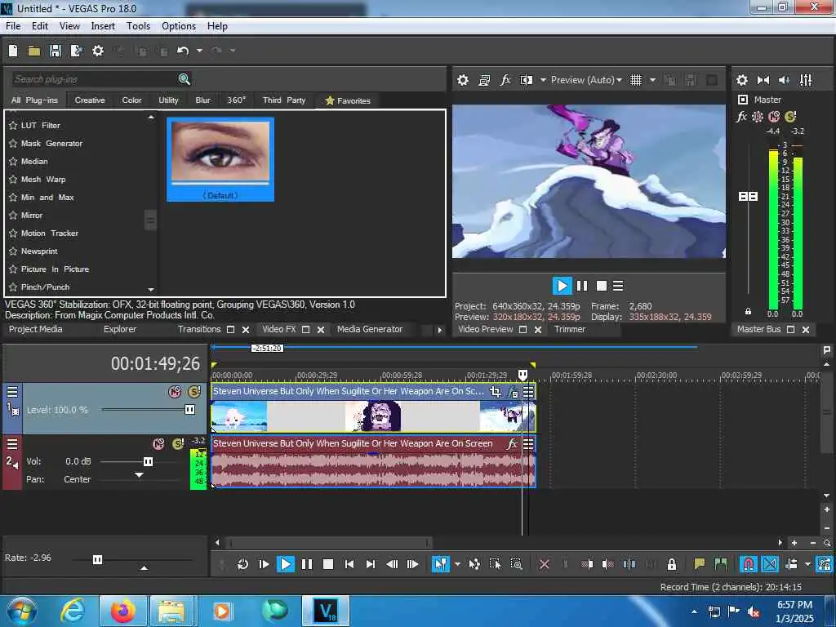This screenshot has width=836, height=627.
Task: Click the (Default) eye preset thumbnail
Action: click(220, 159)
